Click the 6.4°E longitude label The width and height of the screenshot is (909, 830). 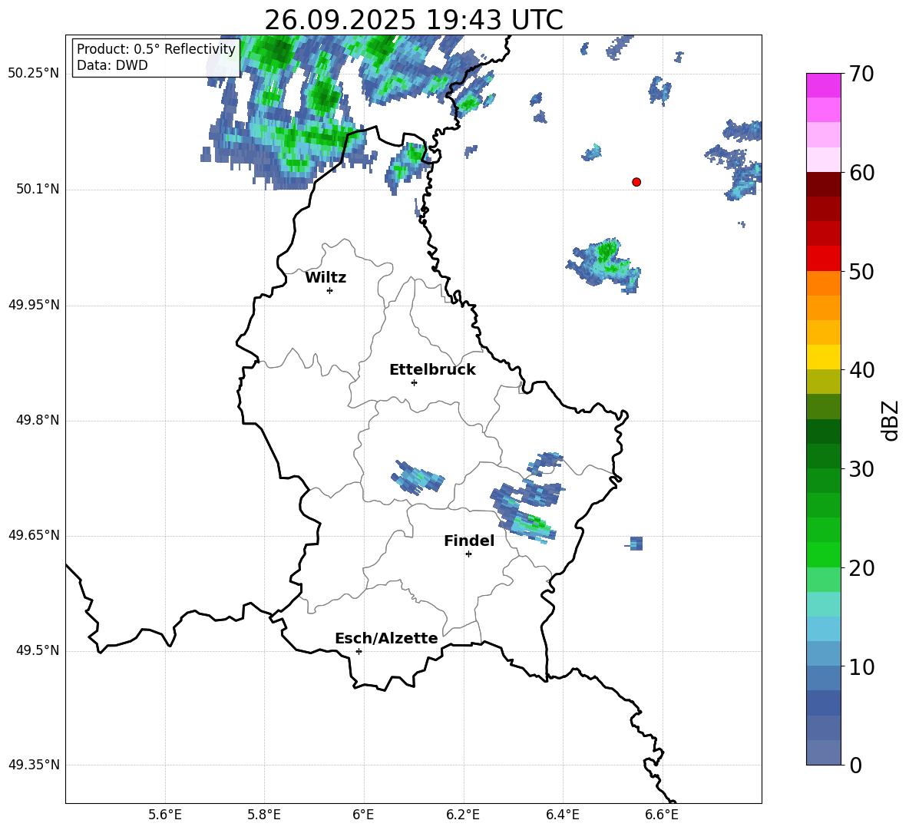pos(562,815)
